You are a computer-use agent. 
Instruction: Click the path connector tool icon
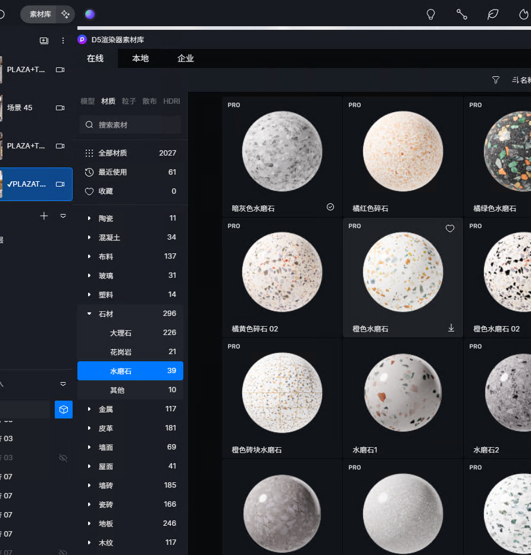click(462, 14)
